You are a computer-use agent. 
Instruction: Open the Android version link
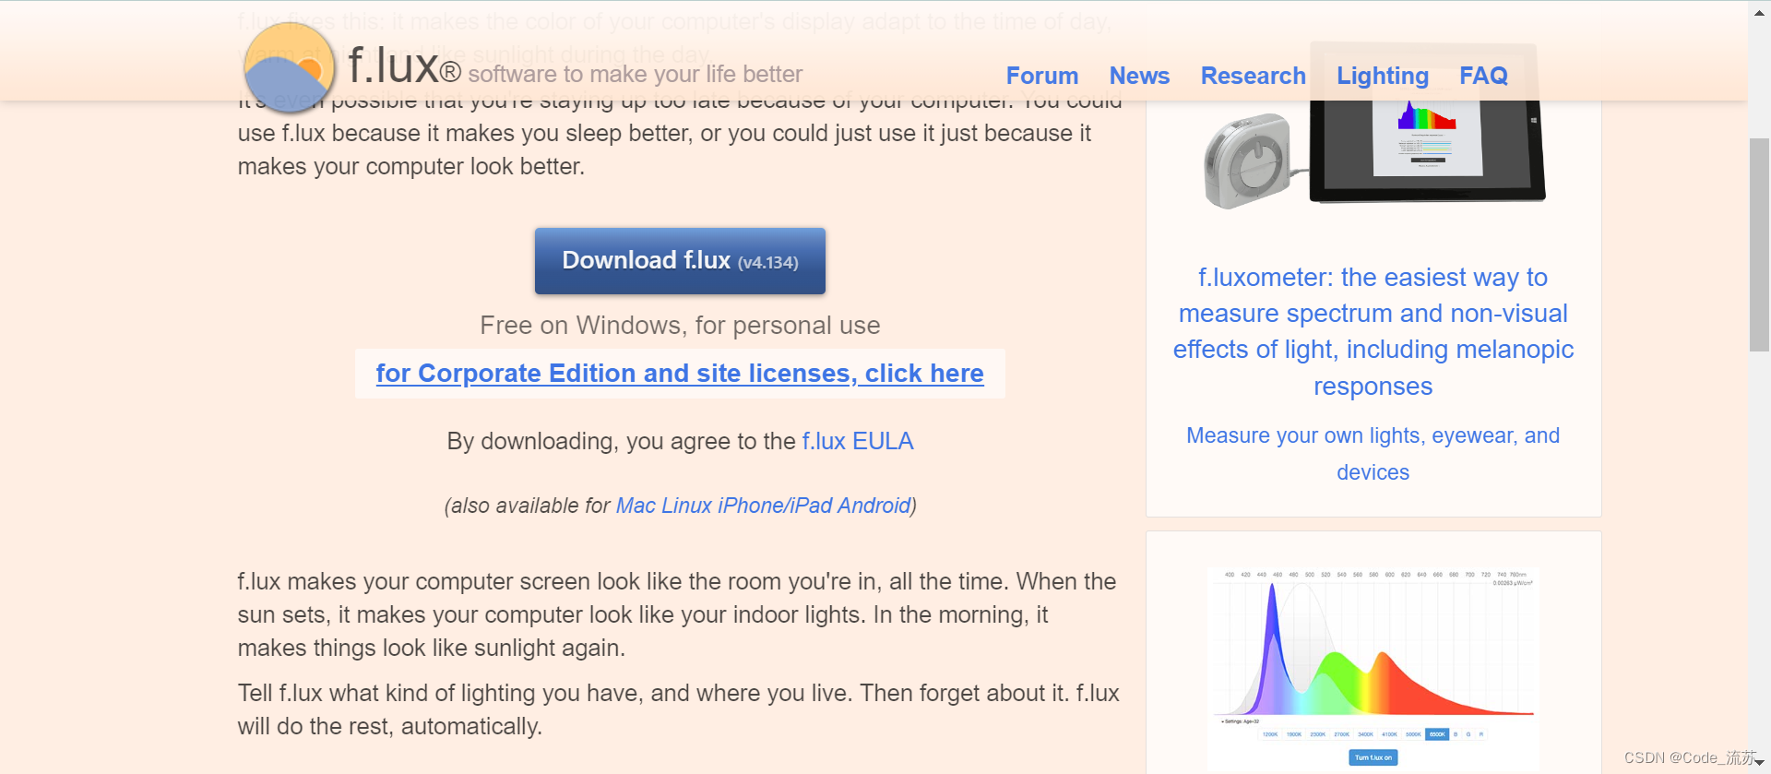874,506
